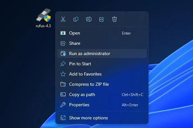Click the Cut scissors icon
The height and width of the screenshot is (128, 193).
click(63, 19)
